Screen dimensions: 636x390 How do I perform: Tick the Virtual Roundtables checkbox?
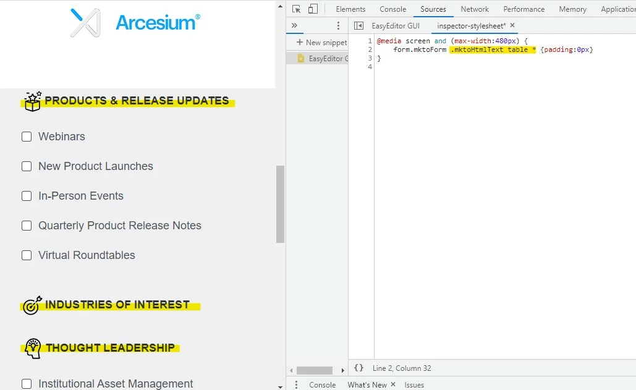[x=27, y=255]
